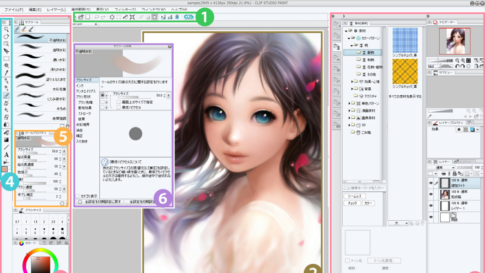Click the 全設定を初期設定に戻す button
The image size is (485, 273).
pyautogui.click(x=99, y=201)
